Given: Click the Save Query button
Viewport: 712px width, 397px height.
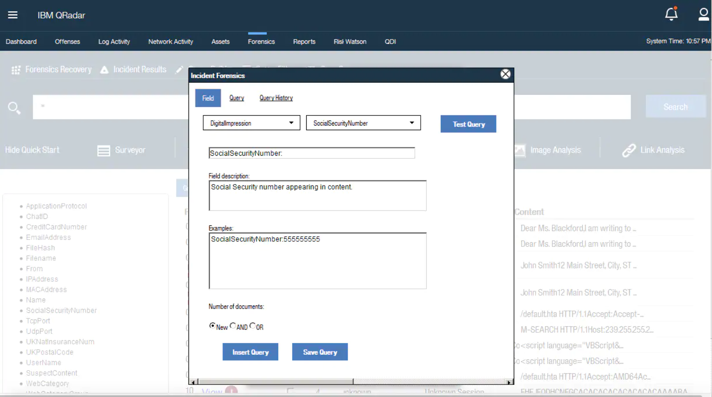Looking at the screenshot, I should 320,352.
